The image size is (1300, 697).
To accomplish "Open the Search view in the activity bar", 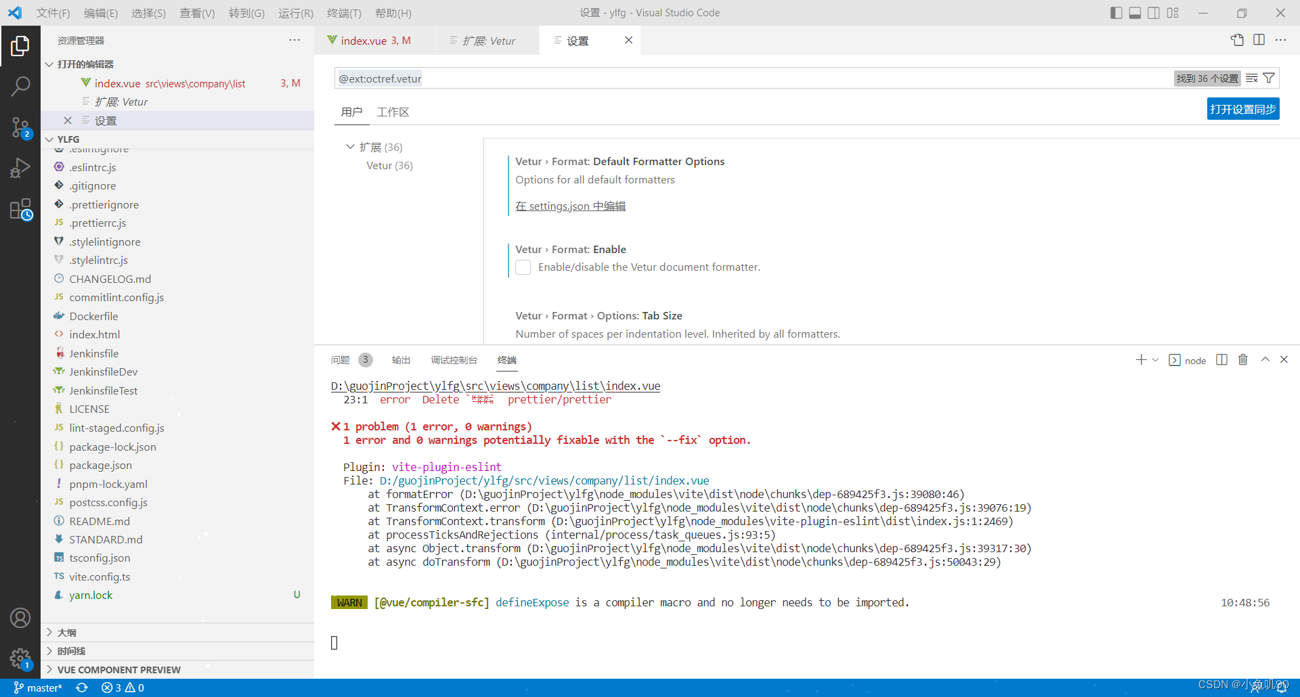I will (x=21, y=86).
